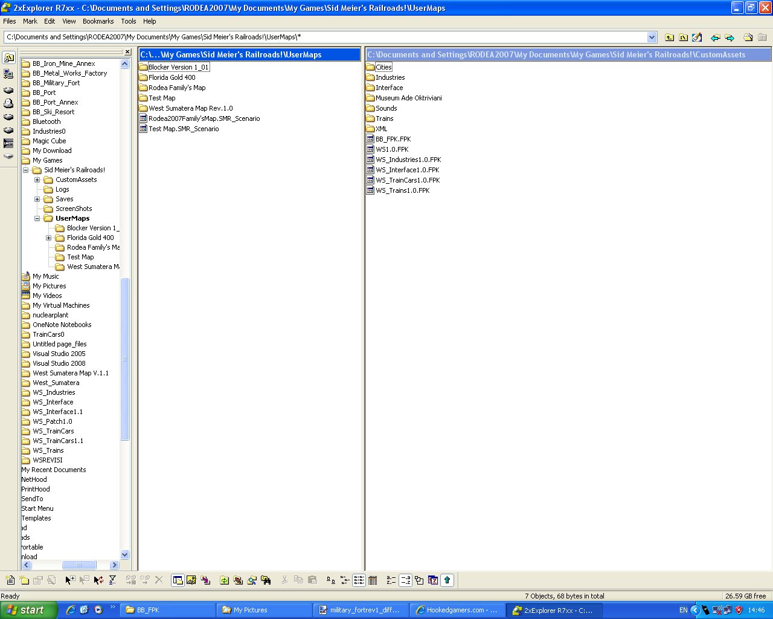Click the tree panel vertical scrollbar thumb
This screenshot has width=773, height=619.
click(125, 359)
